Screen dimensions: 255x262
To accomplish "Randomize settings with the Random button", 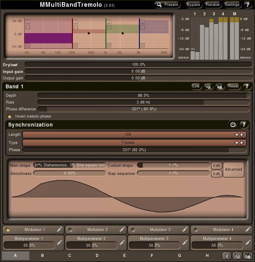I will click(x=213, y=5).
